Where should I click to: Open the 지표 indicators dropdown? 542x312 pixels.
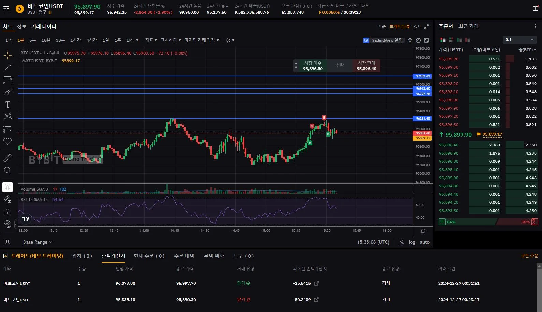coord(151,40)
